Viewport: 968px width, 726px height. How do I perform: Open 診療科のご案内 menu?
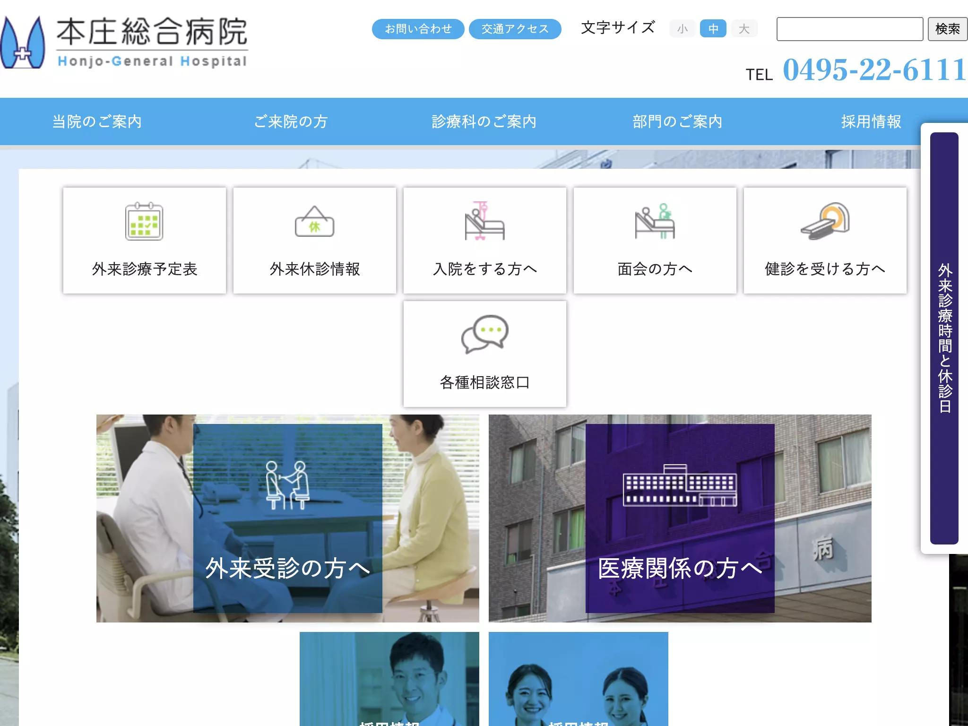484,121
